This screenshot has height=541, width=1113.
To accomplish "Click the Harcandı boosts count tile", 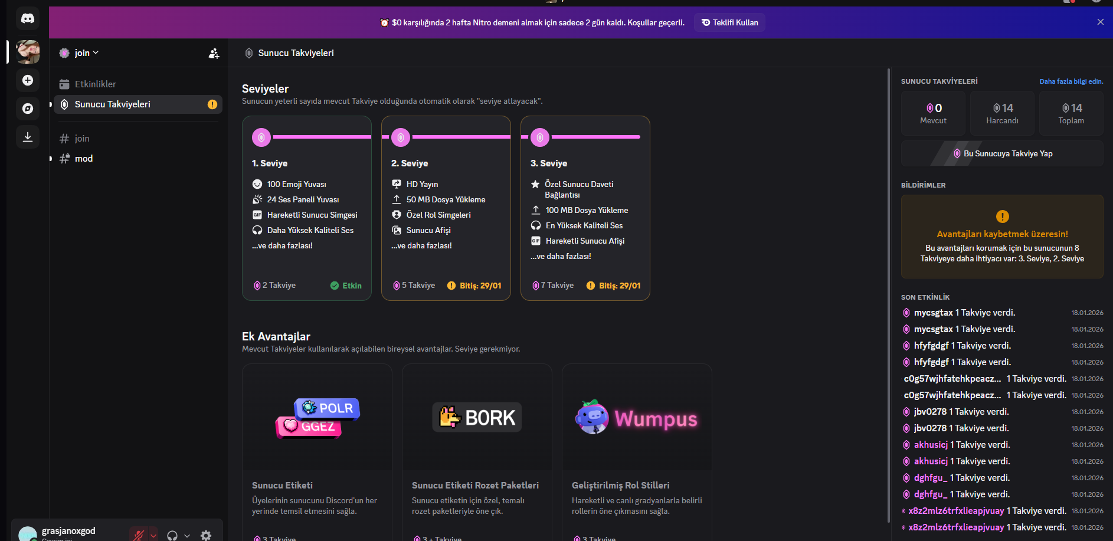I will point(1002,113).
